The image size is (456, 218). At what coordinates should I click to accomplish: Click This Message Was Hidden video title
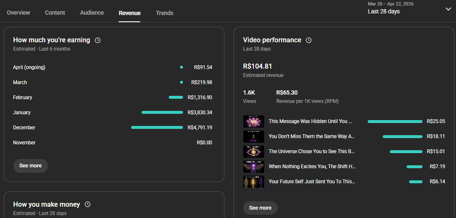pos(310,121)
